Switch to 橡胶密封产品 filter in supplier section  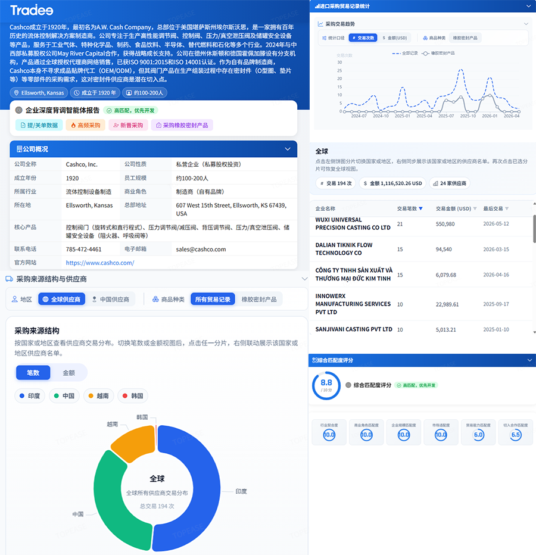tap(259, 299)
